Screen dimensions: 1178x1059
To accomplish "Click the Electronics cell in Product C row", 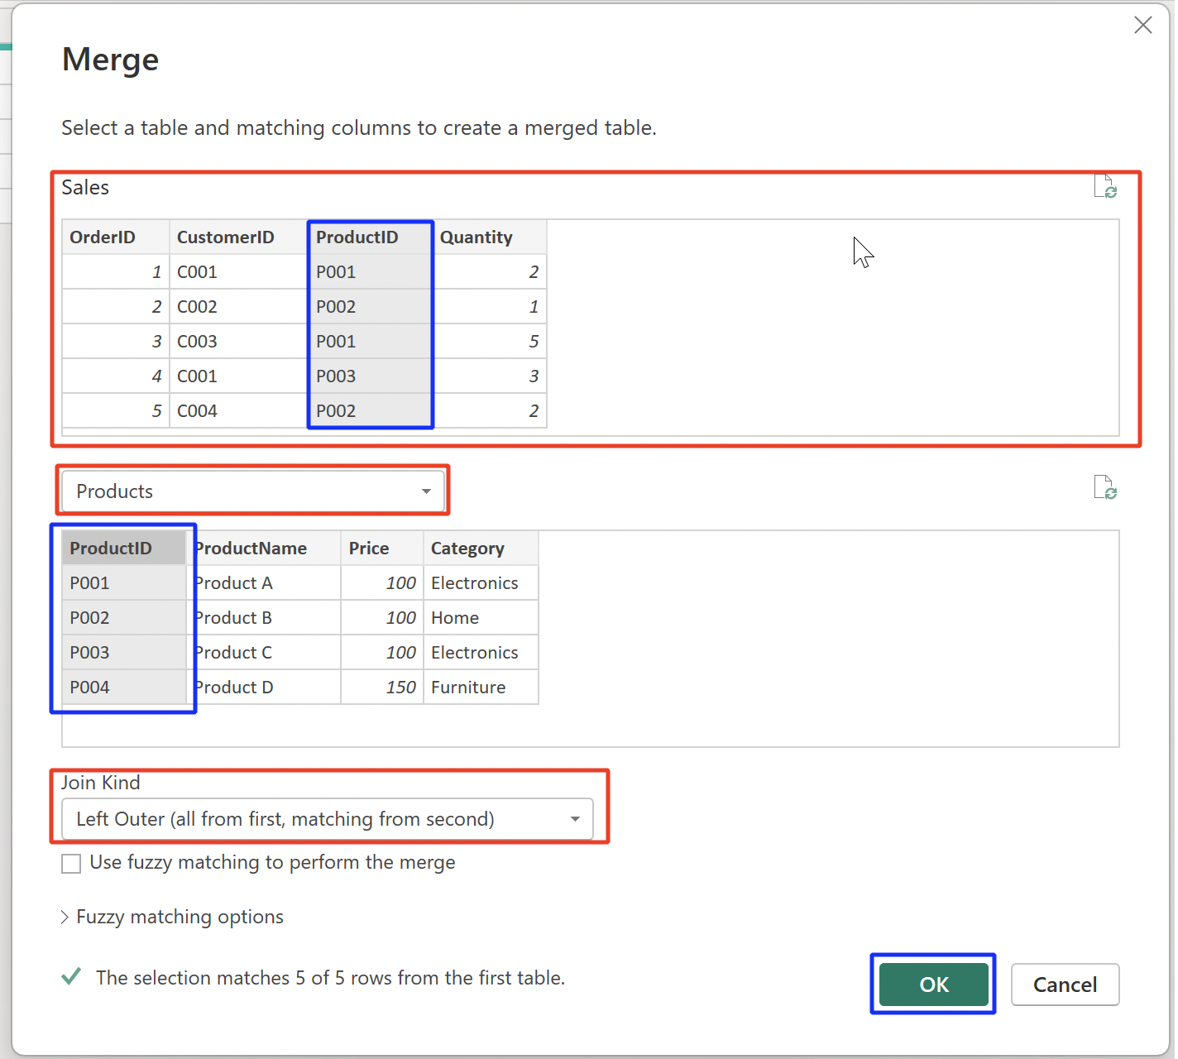I will click(x=481, y=653).
